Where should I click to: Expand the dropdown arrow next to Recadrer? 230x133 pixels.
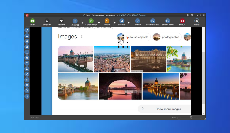point(129,23)
